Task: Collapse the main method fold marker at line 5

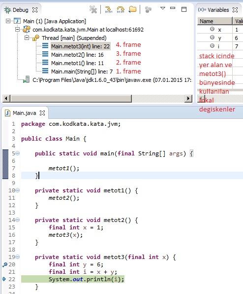Action: click(x=17, y=153)
